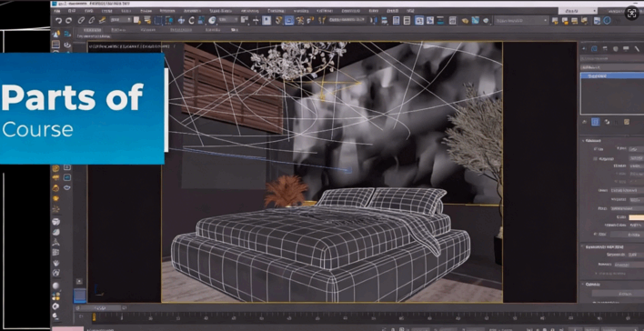Toggle Show End Result button

(x=595, y=122)
